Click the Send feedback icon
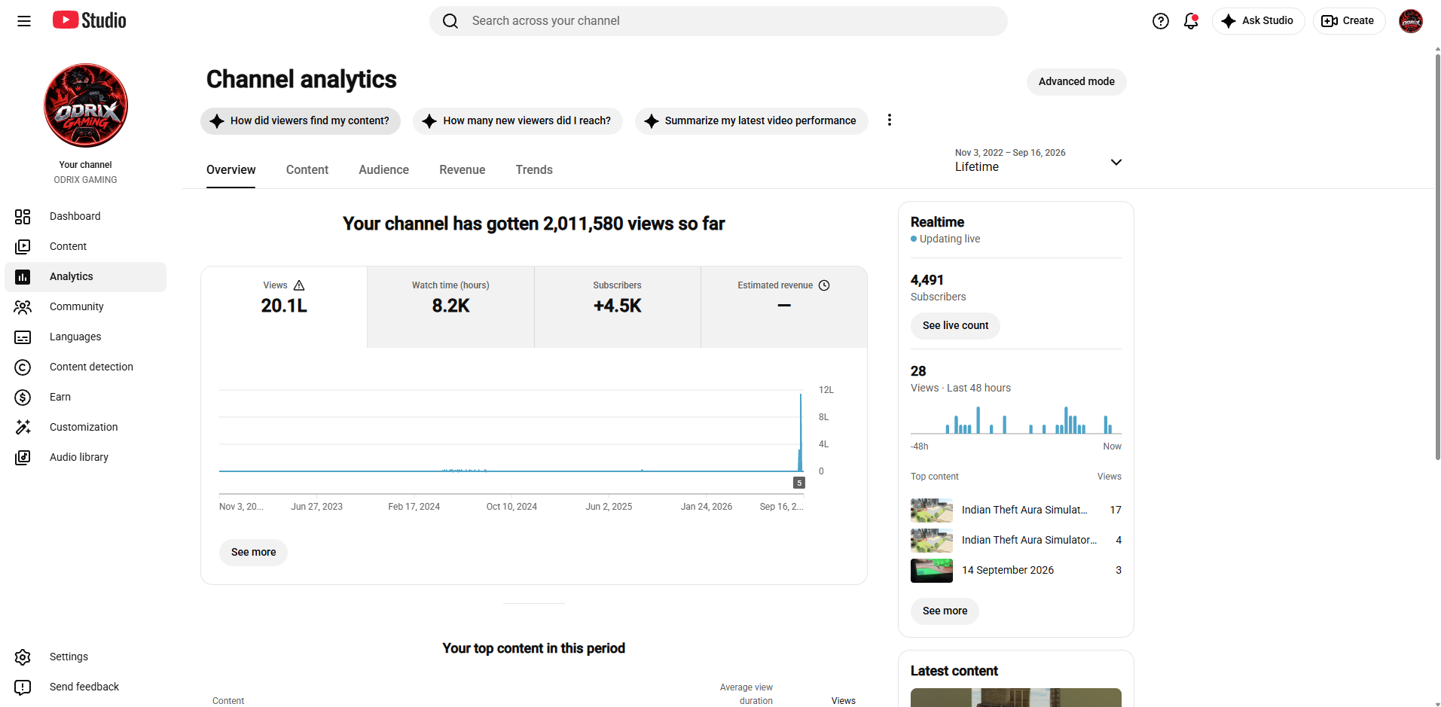Viewport: 1441px width, 707px height. [23, 687]
